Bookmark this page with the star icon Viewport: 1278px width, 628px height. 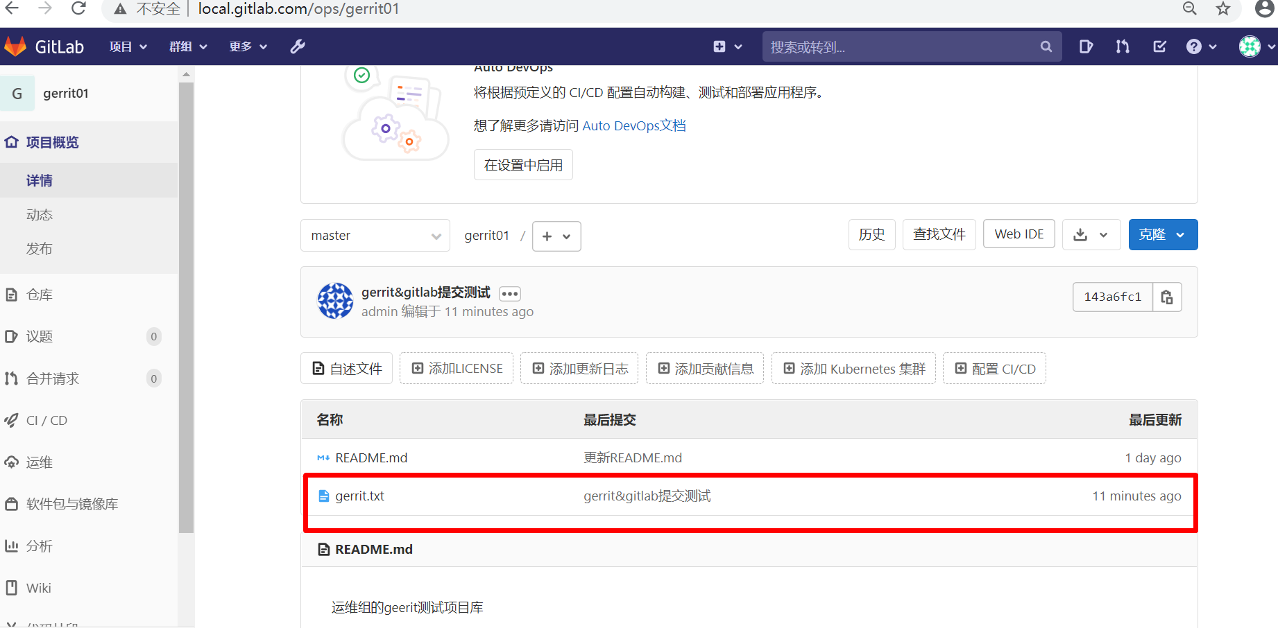1223,8
